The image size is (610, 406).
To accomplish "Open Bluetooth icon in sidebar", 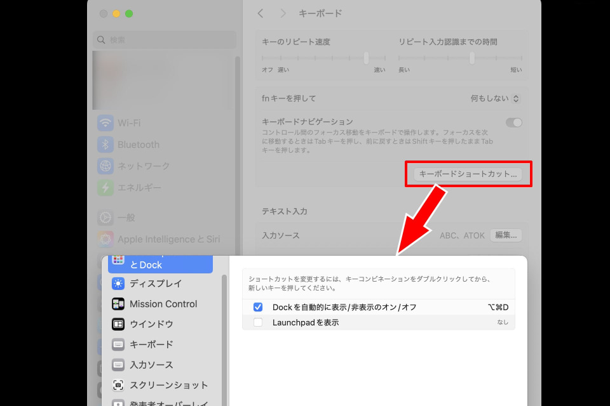I will pyautogui.click(x=105, y=145).
